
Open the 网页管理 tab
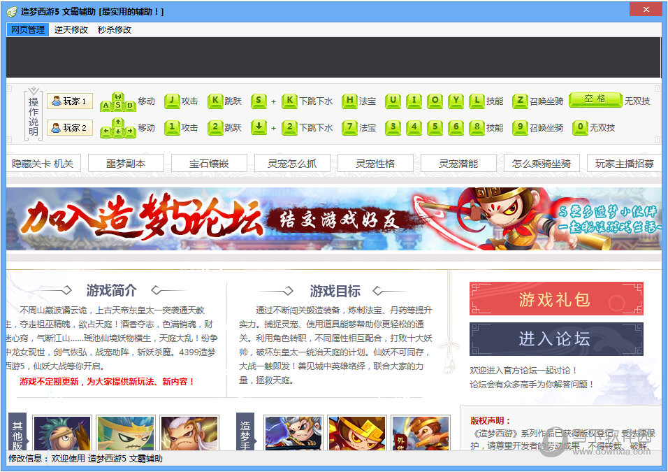pyautogui.click(x=28, y=29)
